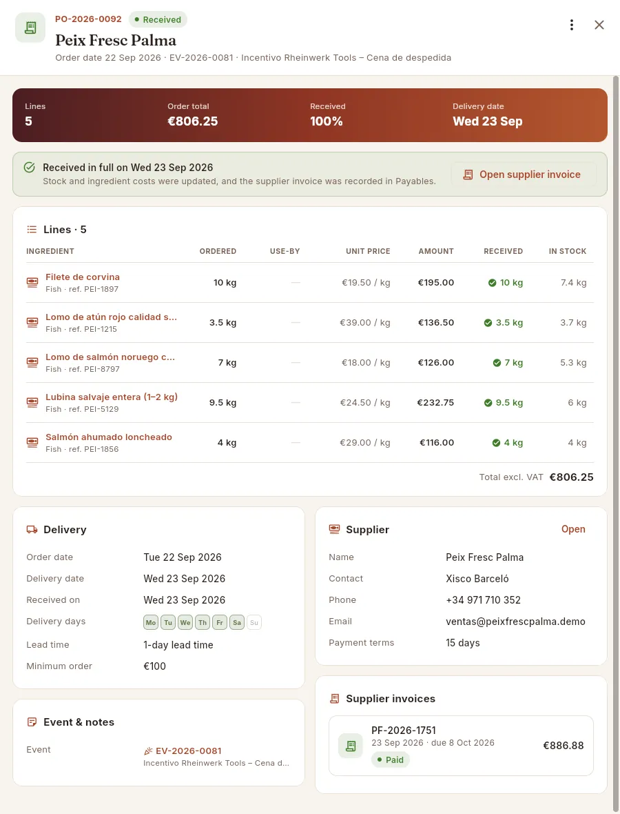Click the AMOUNT column header
The height and width of the screenshot is (814, 620).
point(436,251)
